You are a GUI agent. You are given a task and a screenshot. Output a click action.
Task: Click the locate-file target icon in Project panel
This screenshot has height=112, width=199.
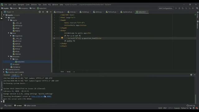[40, 12]
